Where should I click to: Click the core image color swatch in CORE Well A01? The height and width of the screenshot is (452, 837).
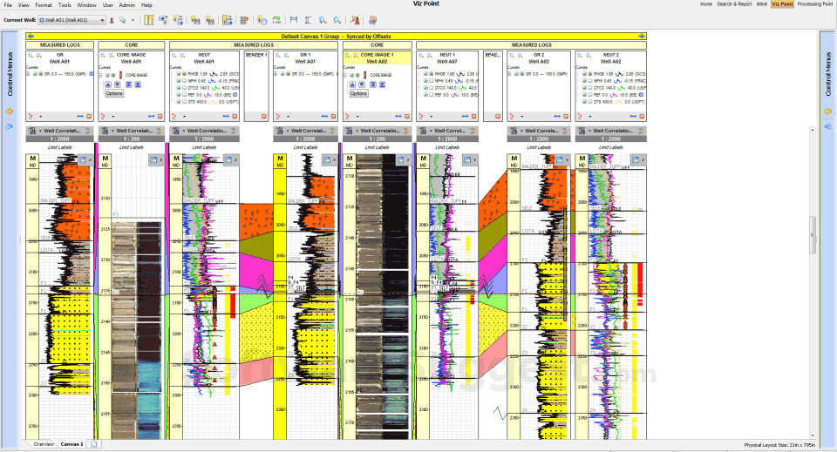pos(119,75)
